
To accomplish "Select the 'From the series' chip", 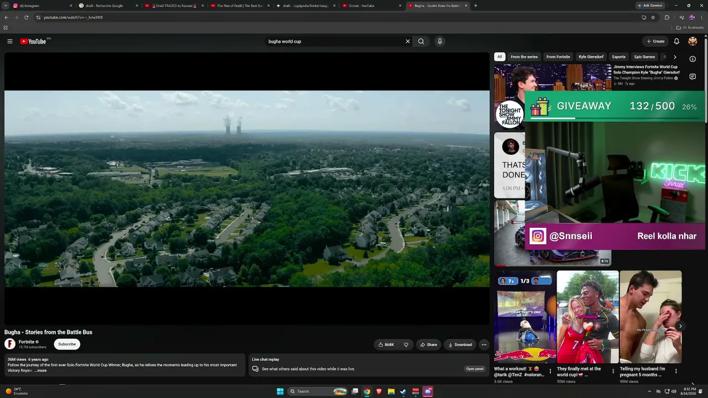I will (x=524, y=57).
